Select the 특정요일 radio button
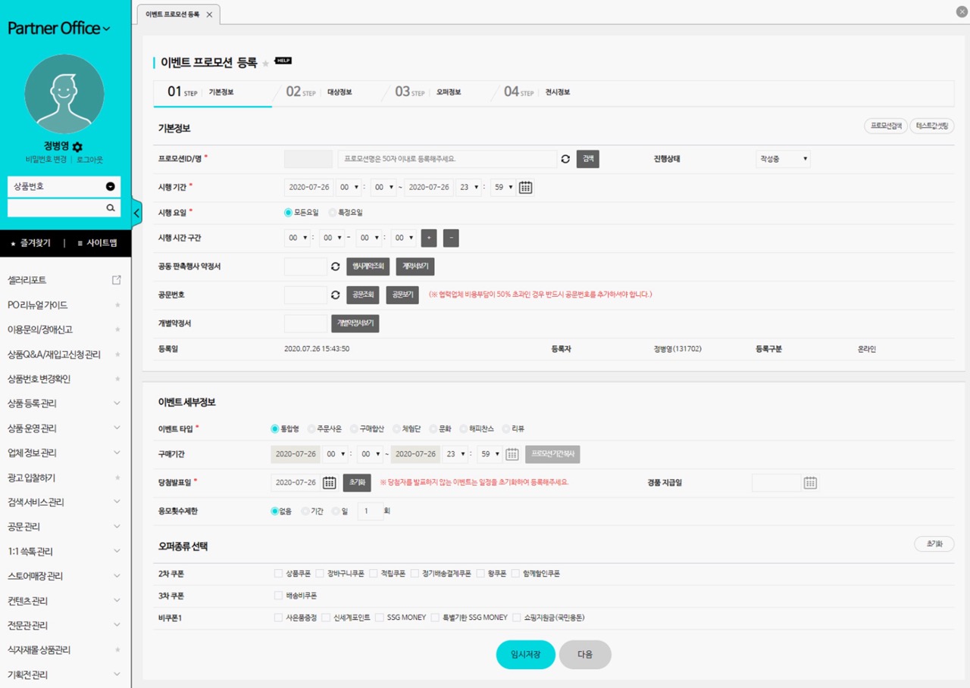 (x=333, y=213)
